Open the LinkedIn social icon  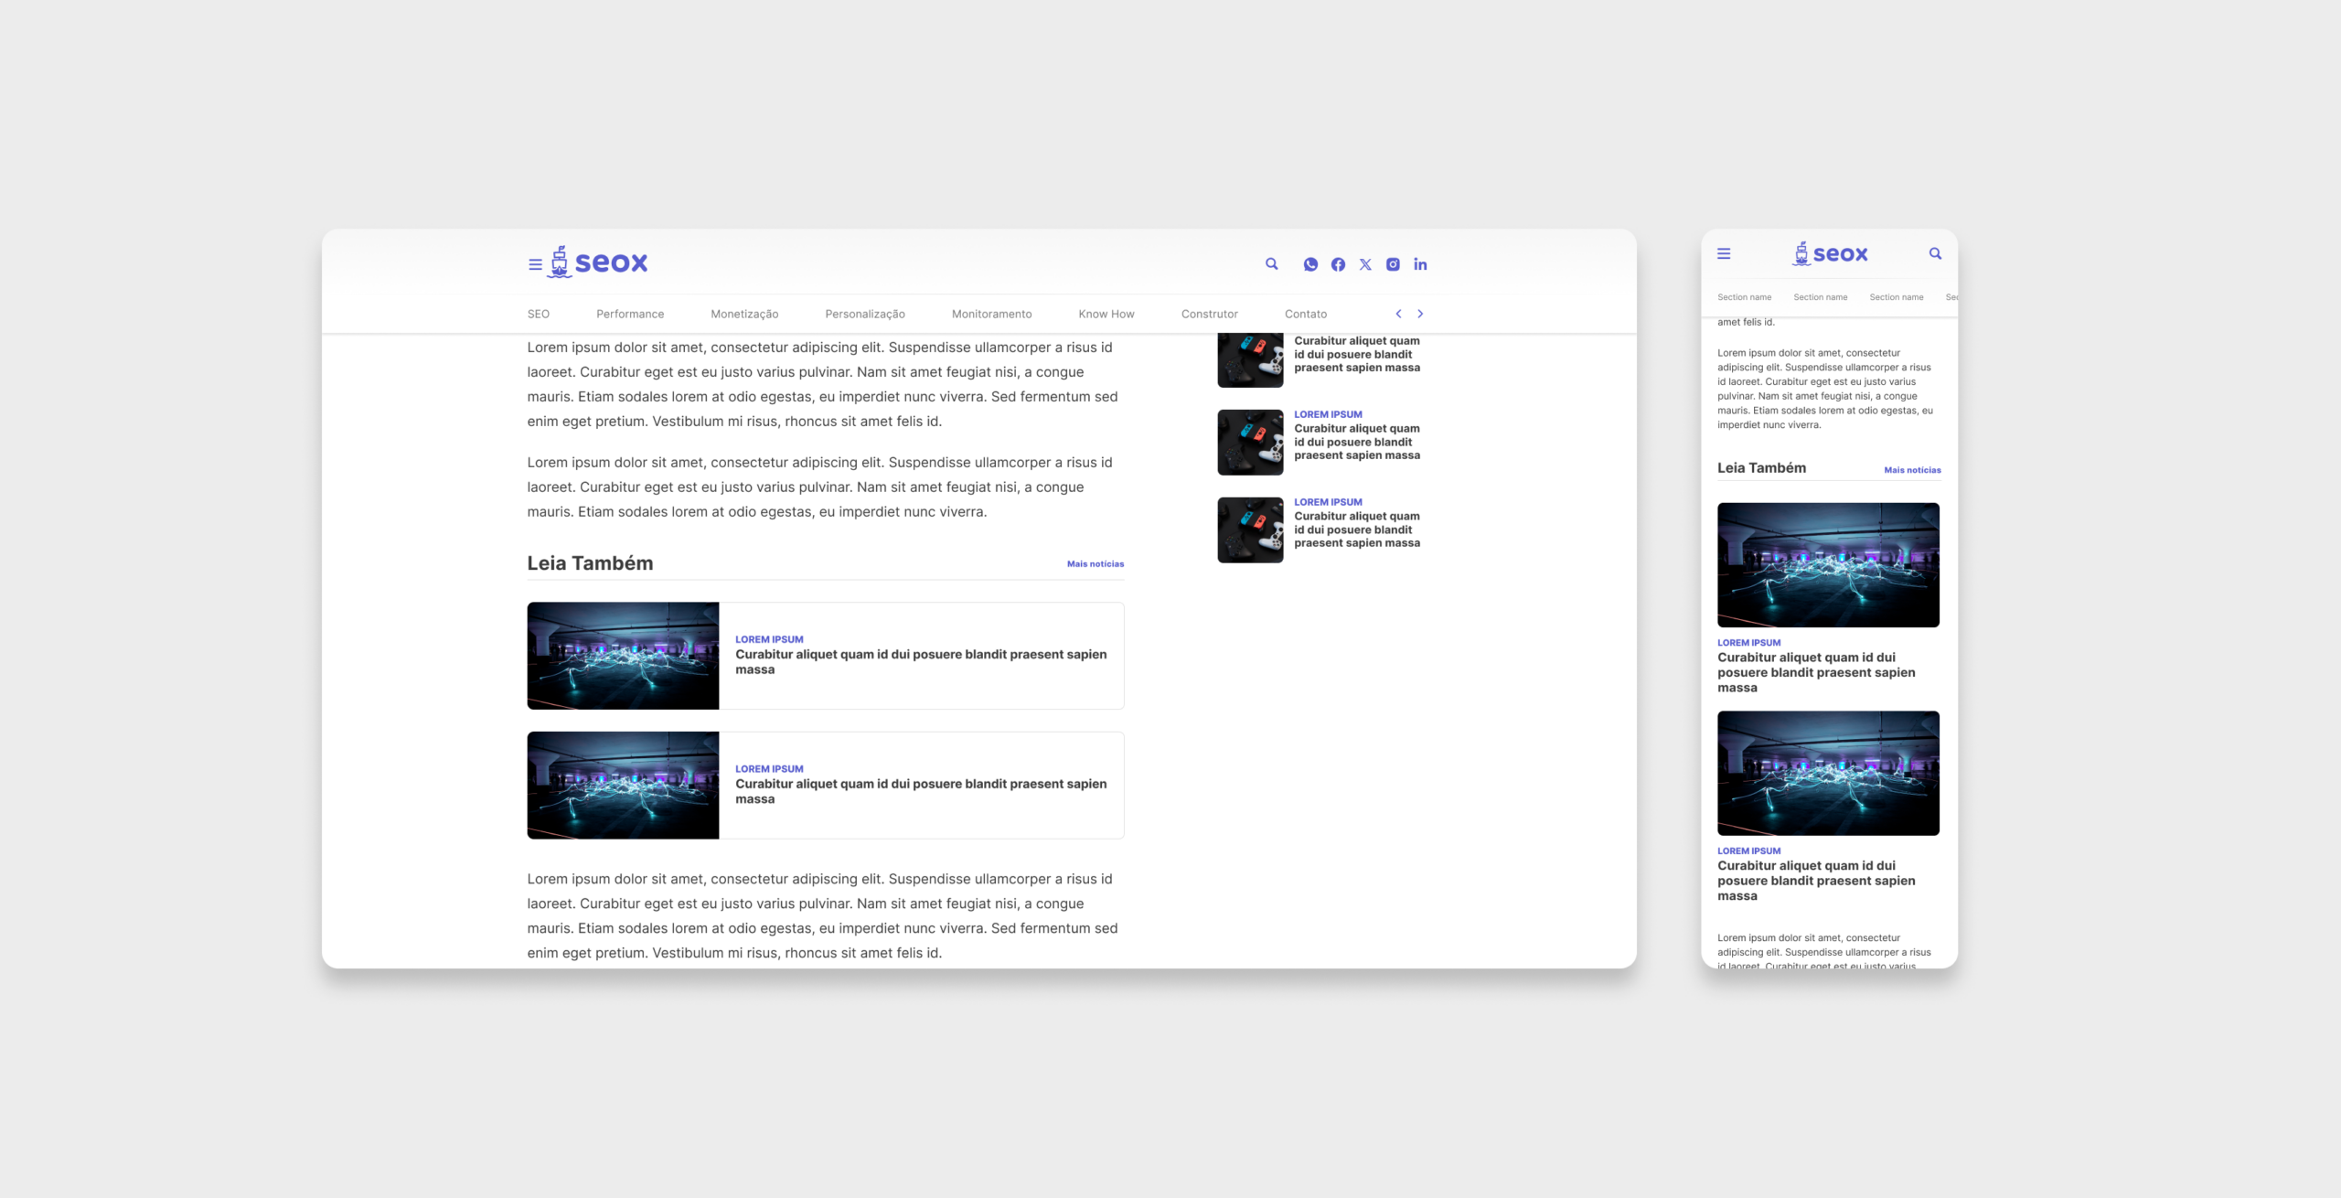[x=1420, y=264]
